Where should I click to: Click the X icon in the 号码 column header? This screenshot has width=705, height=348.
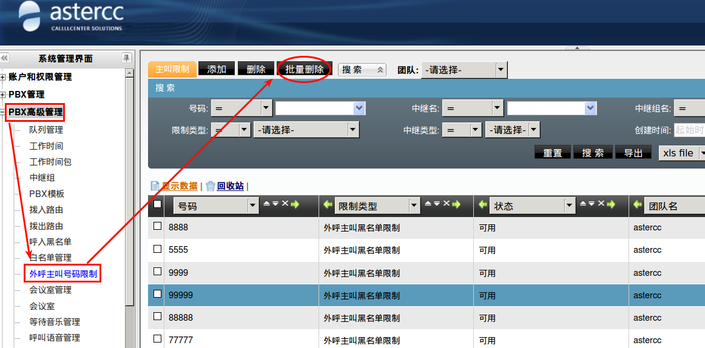[x=285, y=204]
